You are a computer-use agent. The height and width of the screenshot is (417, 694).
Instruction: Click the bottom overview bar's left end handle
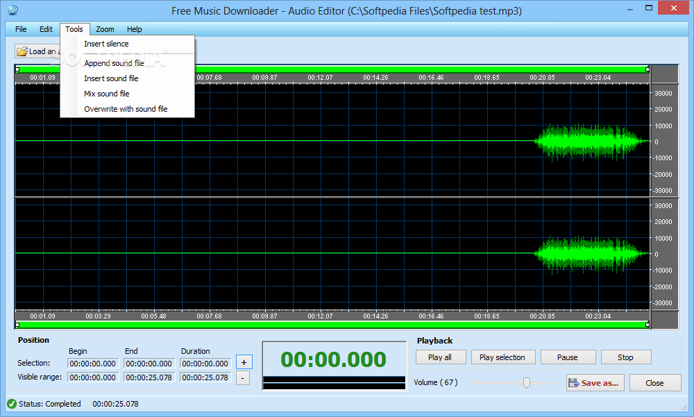coord(17,325)
